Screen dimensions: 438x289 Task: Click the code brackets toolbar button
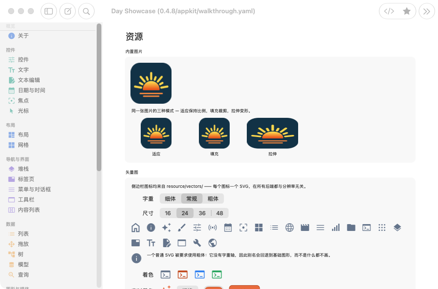pos(389,11)
